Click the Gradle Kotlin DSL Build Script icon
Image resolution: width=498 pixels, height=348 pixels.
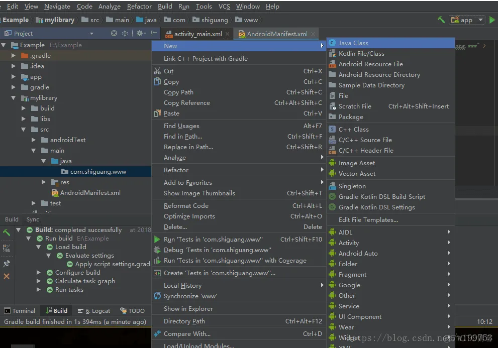coord(332,196)
